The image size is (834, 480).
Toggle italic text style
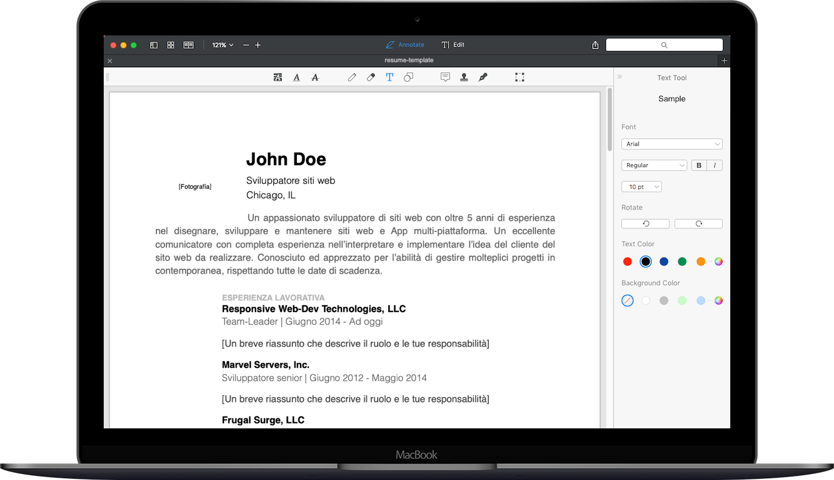(715, 166)
